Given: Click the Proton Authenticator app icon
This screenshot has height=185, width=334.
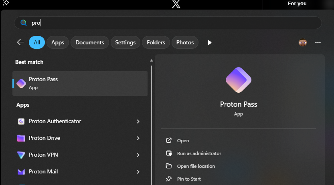Looking at the screenshot, I should [21, 121].
